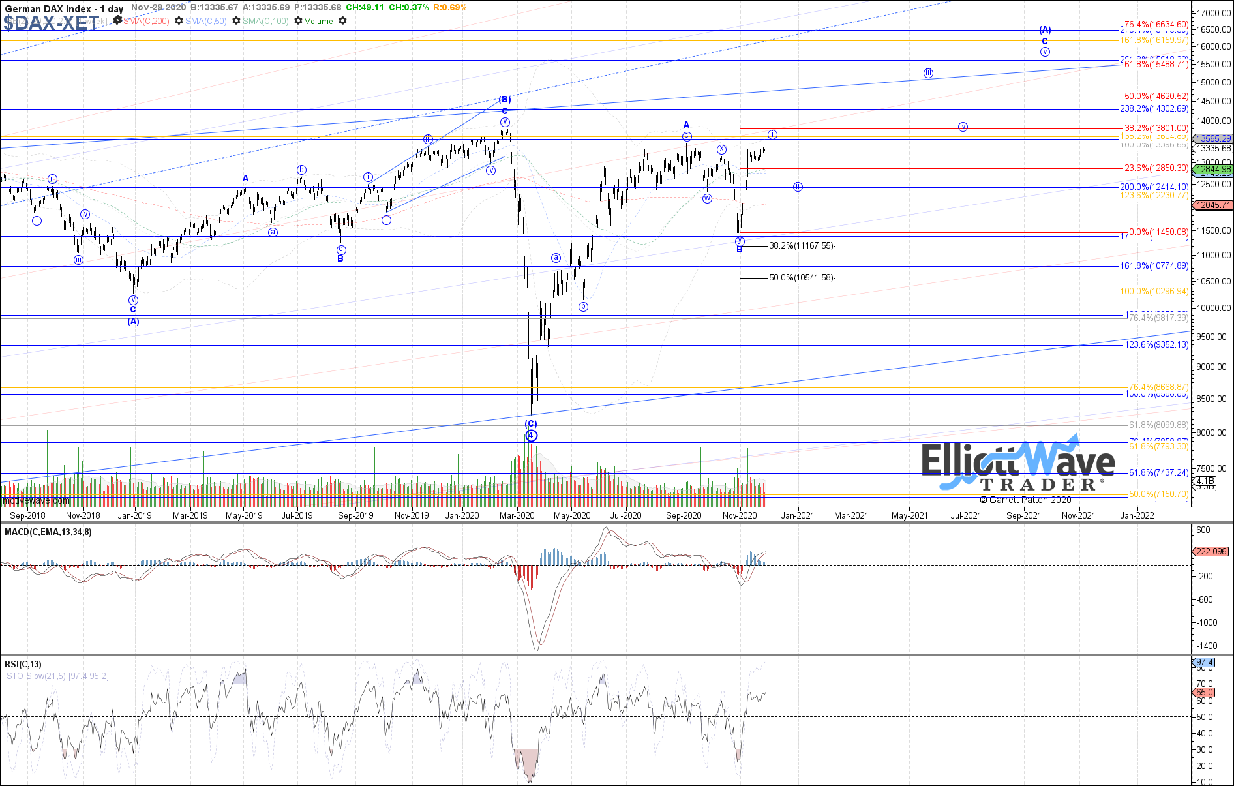Click the 13565.29 price tag on axis

pos(1213,139)
